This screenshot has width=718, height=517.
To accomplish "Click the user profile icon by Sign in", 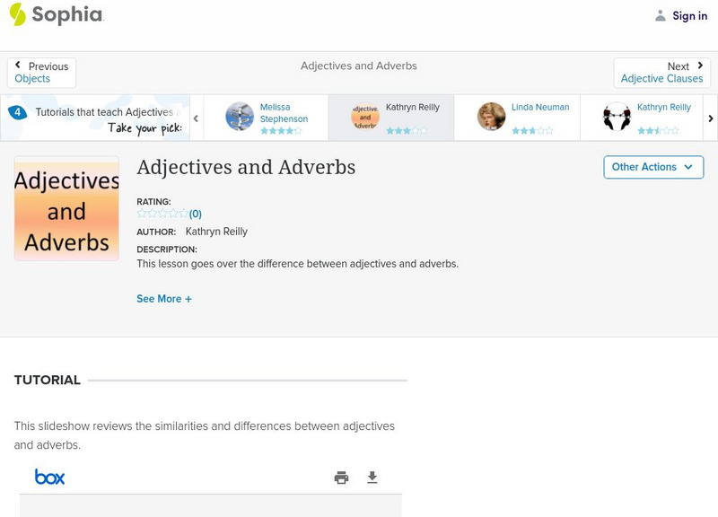I will [x=661, y=15].
